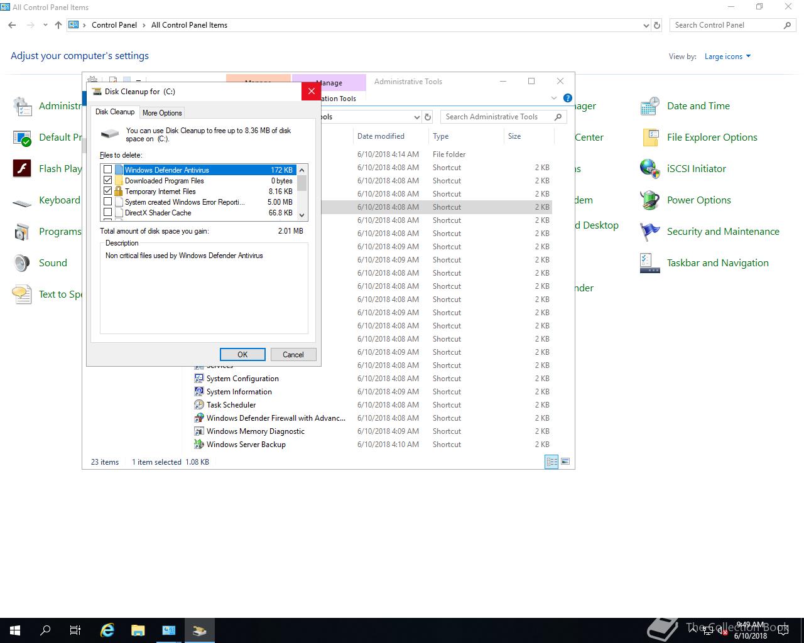The height and width of the screenshot is (643, 804).
Task: Open Security and Maintenance flag icon
Action: [649, 232]
